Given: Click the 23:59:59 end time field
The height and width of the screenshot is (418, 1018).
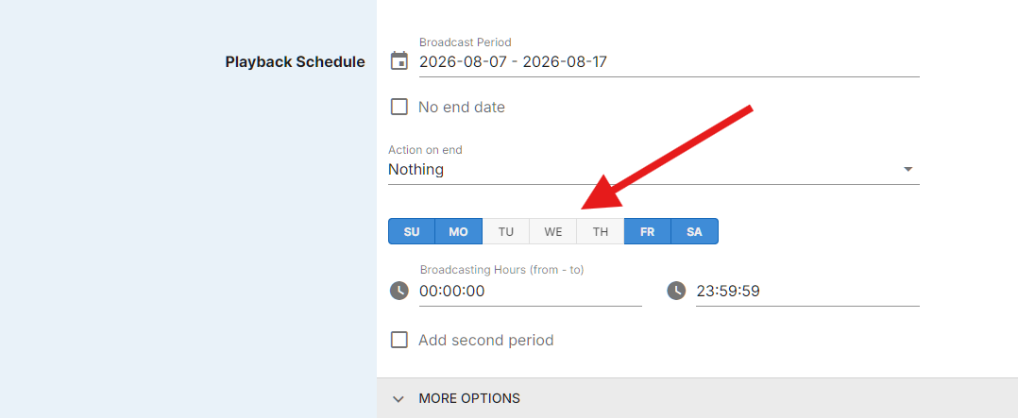Looking at the screenshot, I should [807, 291].
